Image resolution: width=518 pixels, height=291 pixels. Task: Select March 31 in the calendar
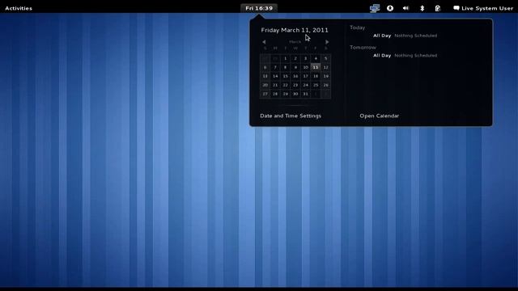[x=306, y=94]
